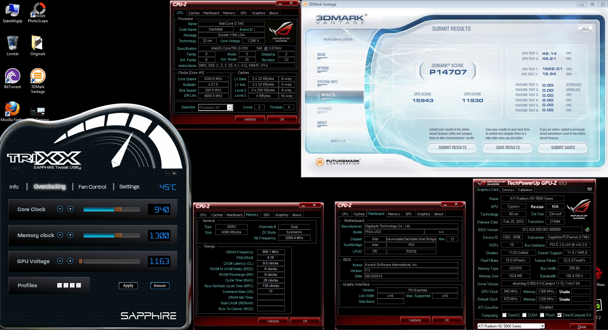Open the Fan Control tab in TRIXX
608x330 pixels.
pyautogui.click(x=92, y=187)
